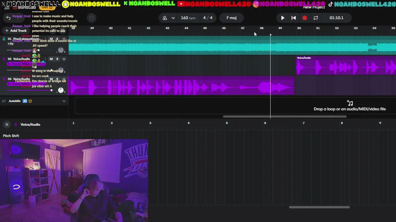This screenshot has width=396, height=222.
Task: Open AutoMix mixer icon
Action: pos(4,101)
